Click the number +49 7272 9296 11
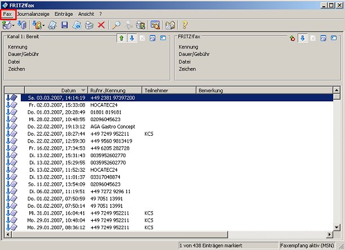Screen dimensions: 345x250 point(110,191)
